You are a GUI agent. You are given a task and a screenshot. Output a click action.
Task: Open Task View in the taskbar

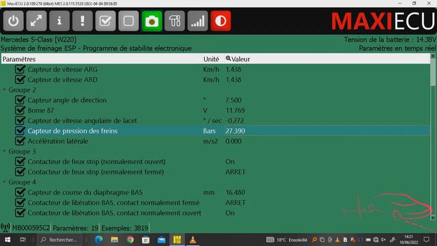coord(23,240)
